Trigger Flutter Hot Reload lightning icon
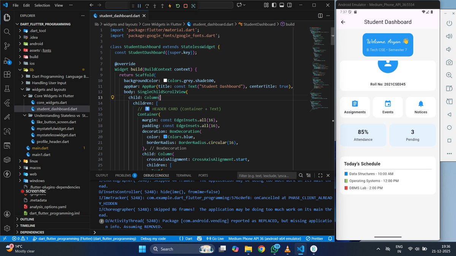Image resolution: width=456 pixels, height=256 pixels. (x=170, y=6)
